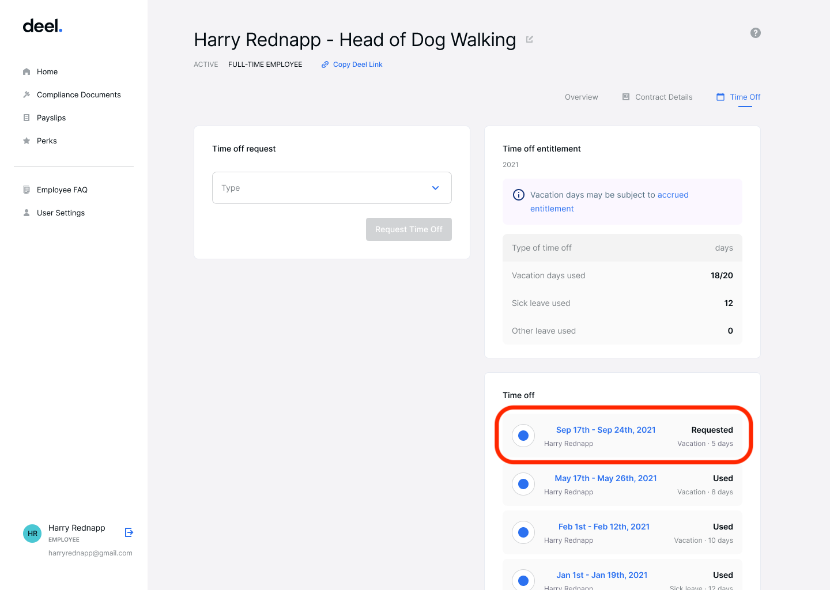
Task: Open User Settings from the sidebar
Action: [x=60, y=213]
